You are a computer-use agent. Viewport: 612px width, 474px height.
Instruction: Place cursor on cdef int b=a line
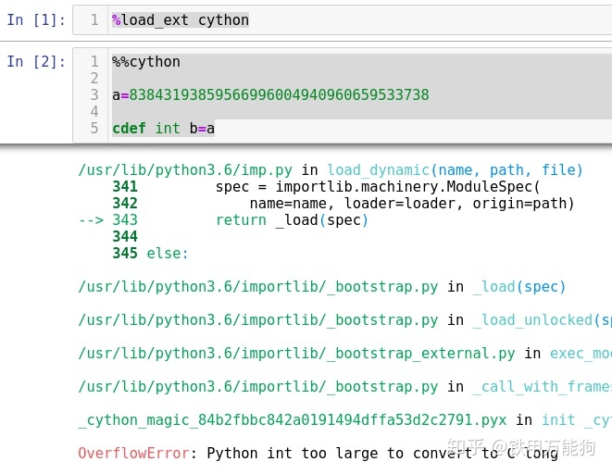pos(163,128)
